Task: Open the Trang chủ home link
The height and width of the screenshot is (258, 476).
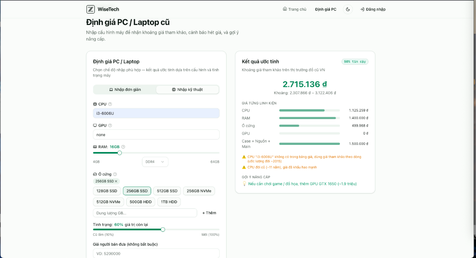Action: tap(294, 9)
